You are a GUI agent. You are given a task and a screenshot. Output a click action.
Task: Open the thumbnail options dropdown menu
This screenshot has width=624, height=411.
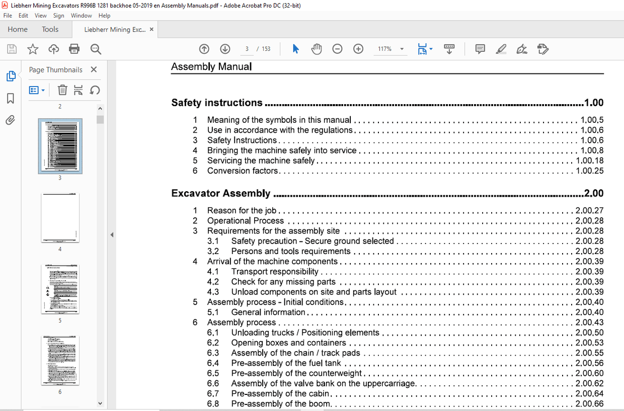click(x=37, y=90)
